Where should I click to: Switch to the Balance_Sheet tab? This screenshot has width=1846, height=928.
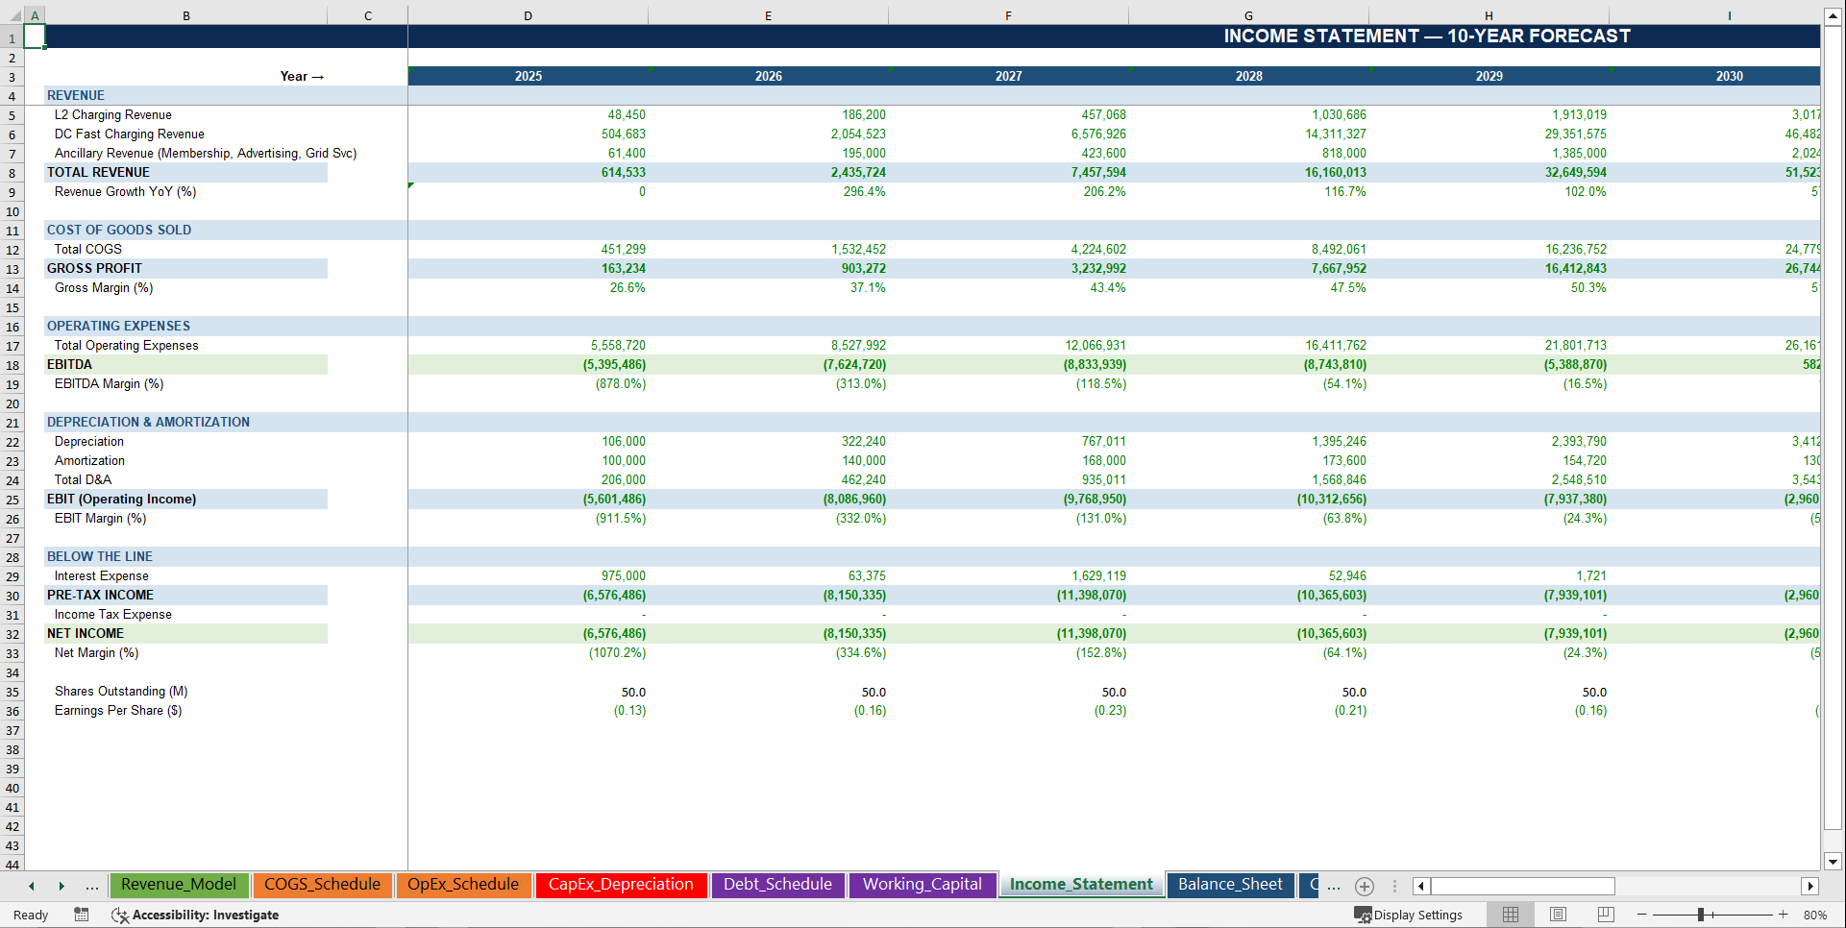[1230, 885]
